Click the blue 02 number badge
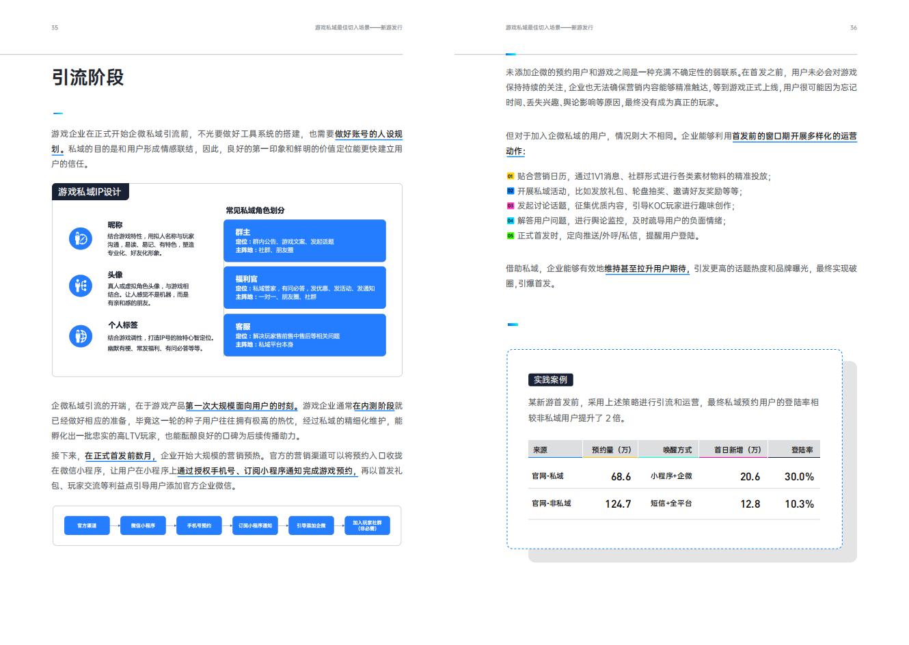 [x=510, y=191]
